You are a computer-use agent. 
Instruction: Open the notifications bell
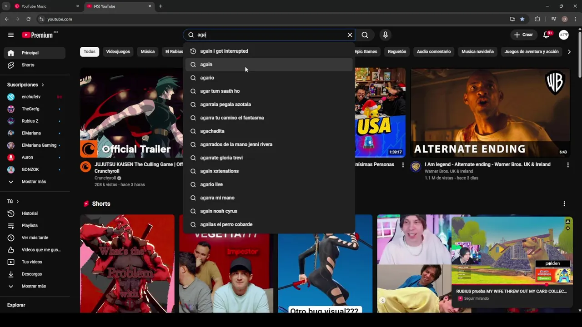click(547, 35)
